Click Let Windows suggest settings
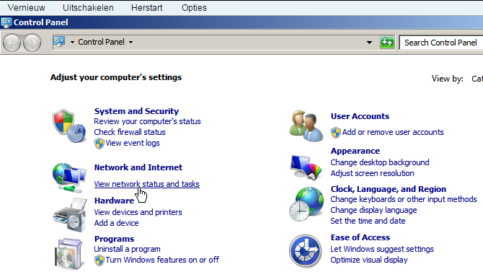Viewport: 483px width, 272px height. 382,249
